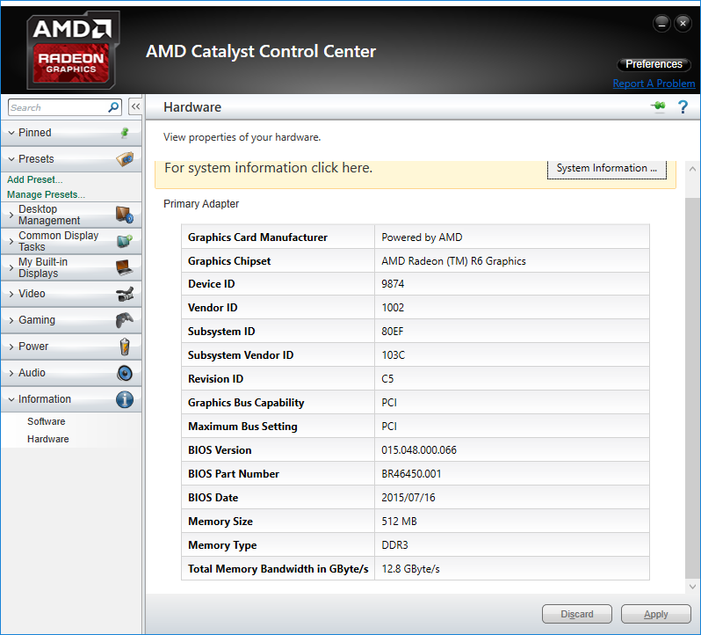Screen dimensions: 701x635
Task: Click the Device ID value 9874
Action: click(x=393, y=284)
